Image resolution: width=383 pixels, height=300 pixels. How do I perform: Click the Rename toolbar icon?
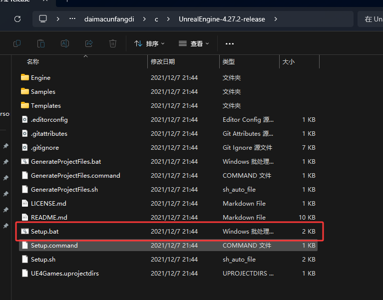point(65,44)
